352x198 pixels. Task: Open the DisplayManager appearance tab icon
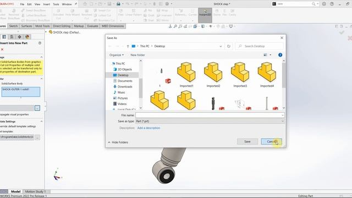coord(27,37)
